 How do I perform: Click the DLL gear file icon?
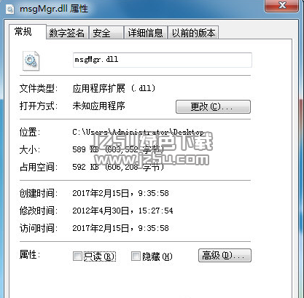(31, 60)
